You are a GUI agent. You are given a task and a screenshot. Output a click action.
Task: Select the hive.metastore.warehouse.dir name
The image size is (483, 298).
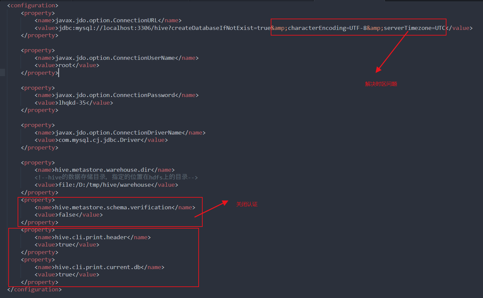pyautogui.click(x=103, y=170)
